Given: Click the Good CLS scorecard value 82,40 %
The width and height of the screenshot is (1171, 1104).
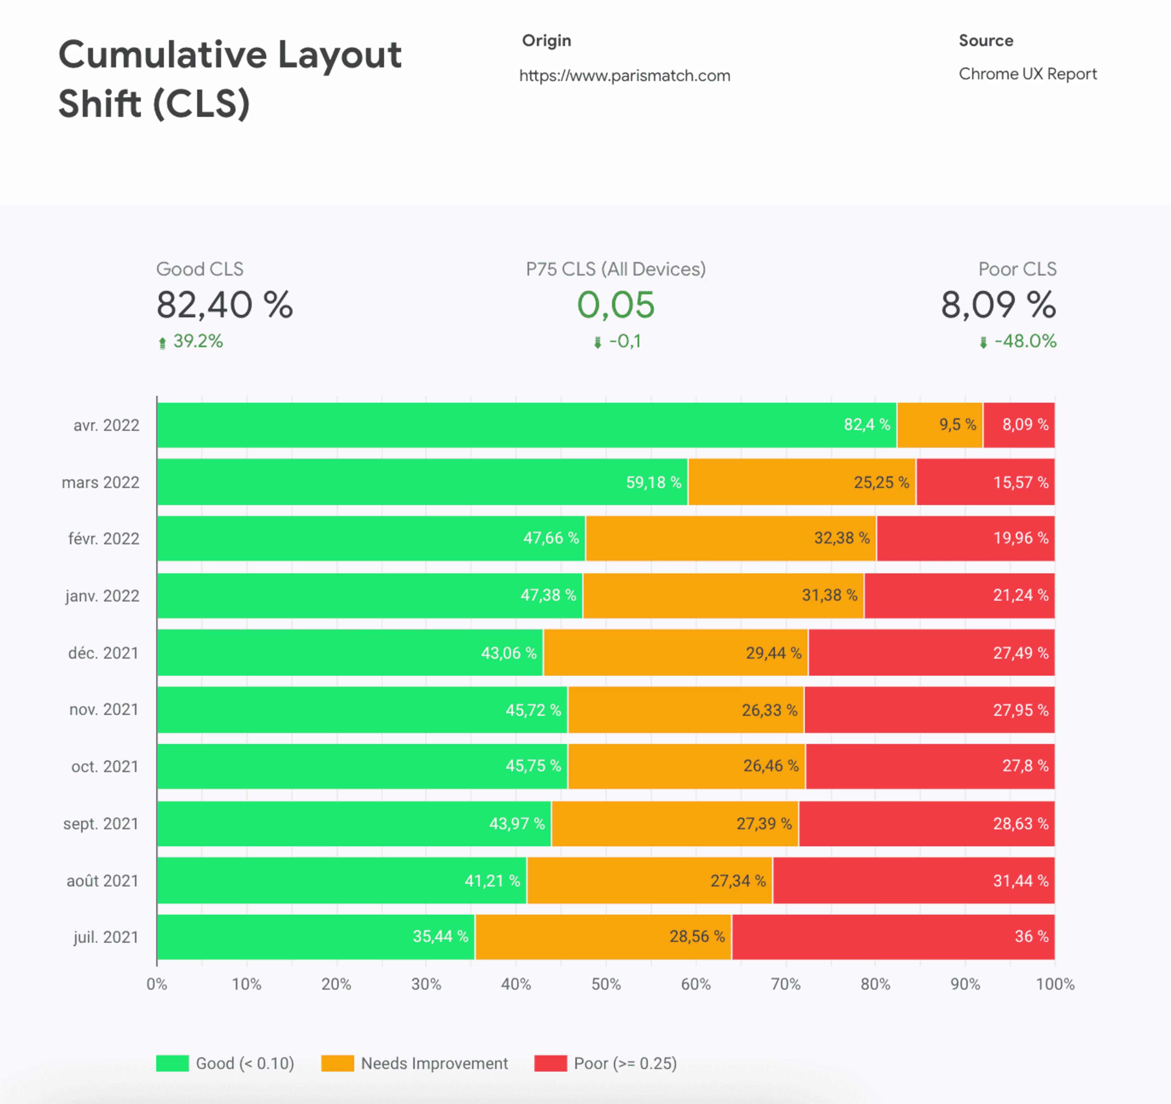Looking at the screenshot, I should point(224,305).
